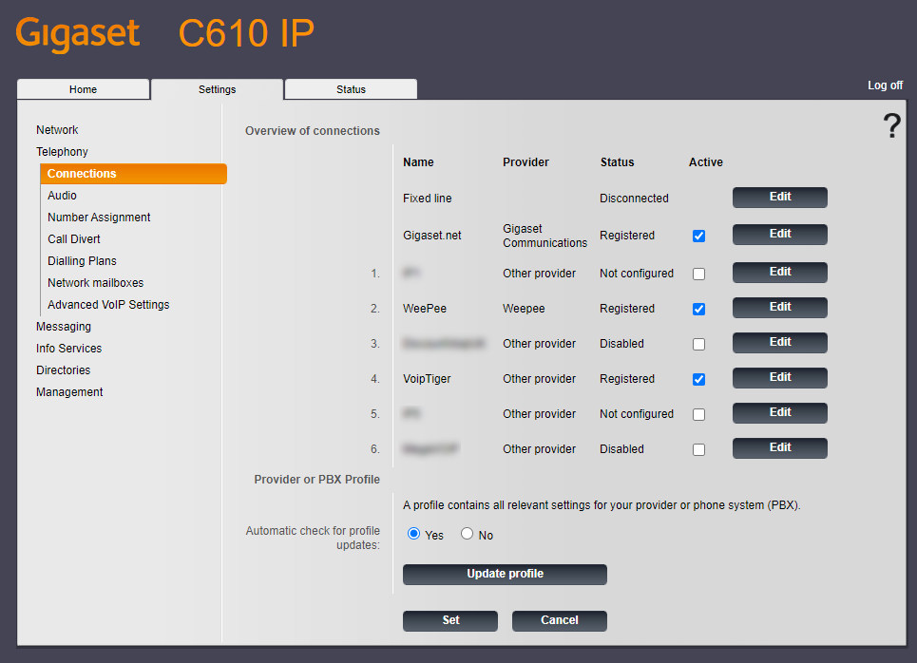Enable Active checkbox for connection 1
Viewport: 917px width, 663px height.
click(698, 274)
